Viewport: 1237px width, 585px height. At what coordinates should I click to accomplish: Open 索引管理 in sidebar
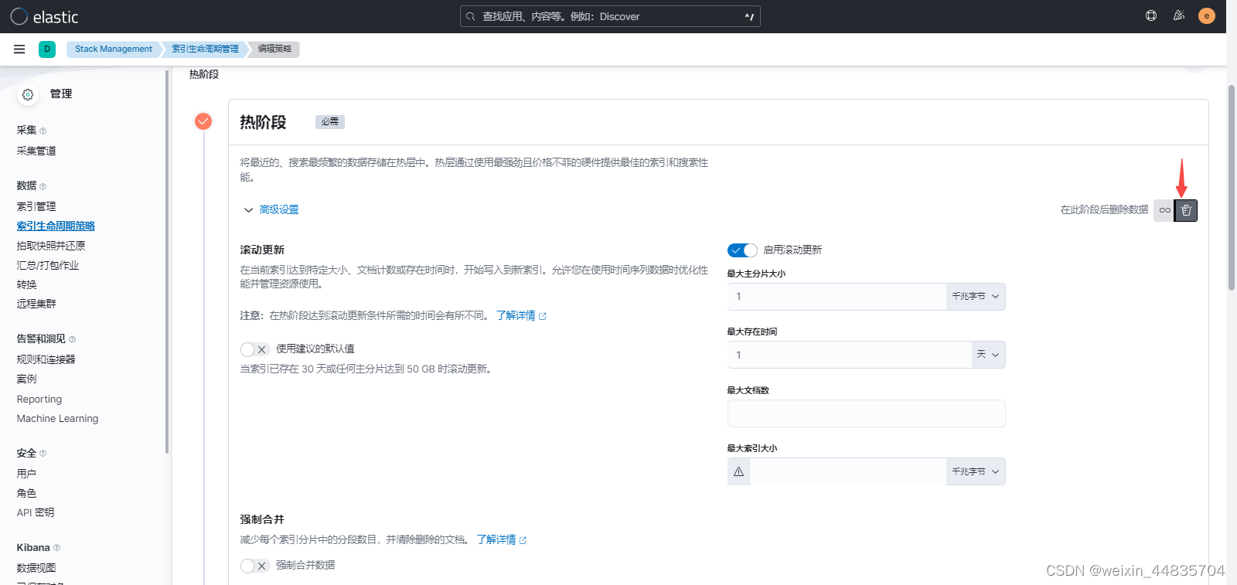(x=36, y=206)
